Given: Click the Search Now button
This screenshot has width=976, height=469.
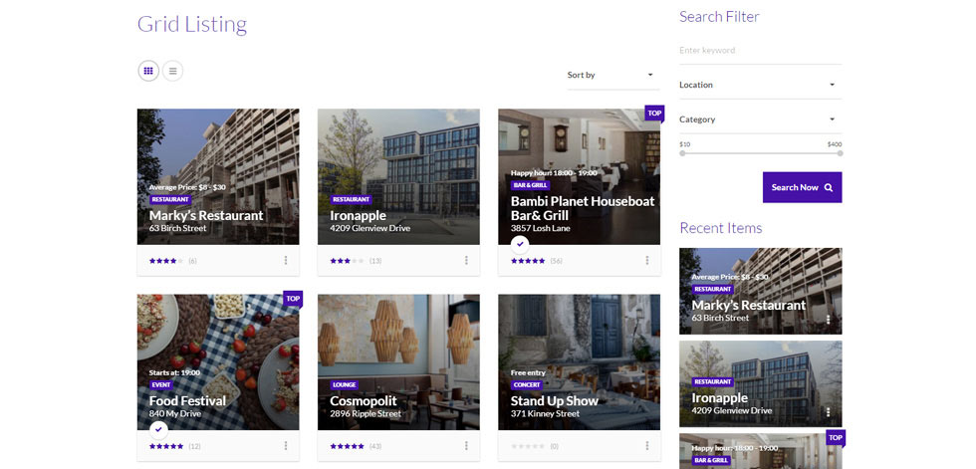Looking at the screenshot, I should (x=803, y=187).
